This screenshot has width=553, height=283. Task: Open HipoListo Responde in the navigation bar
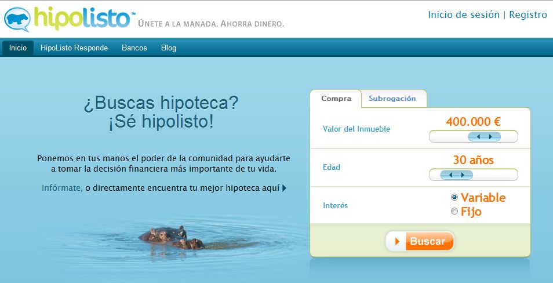(x=74, y=48)
